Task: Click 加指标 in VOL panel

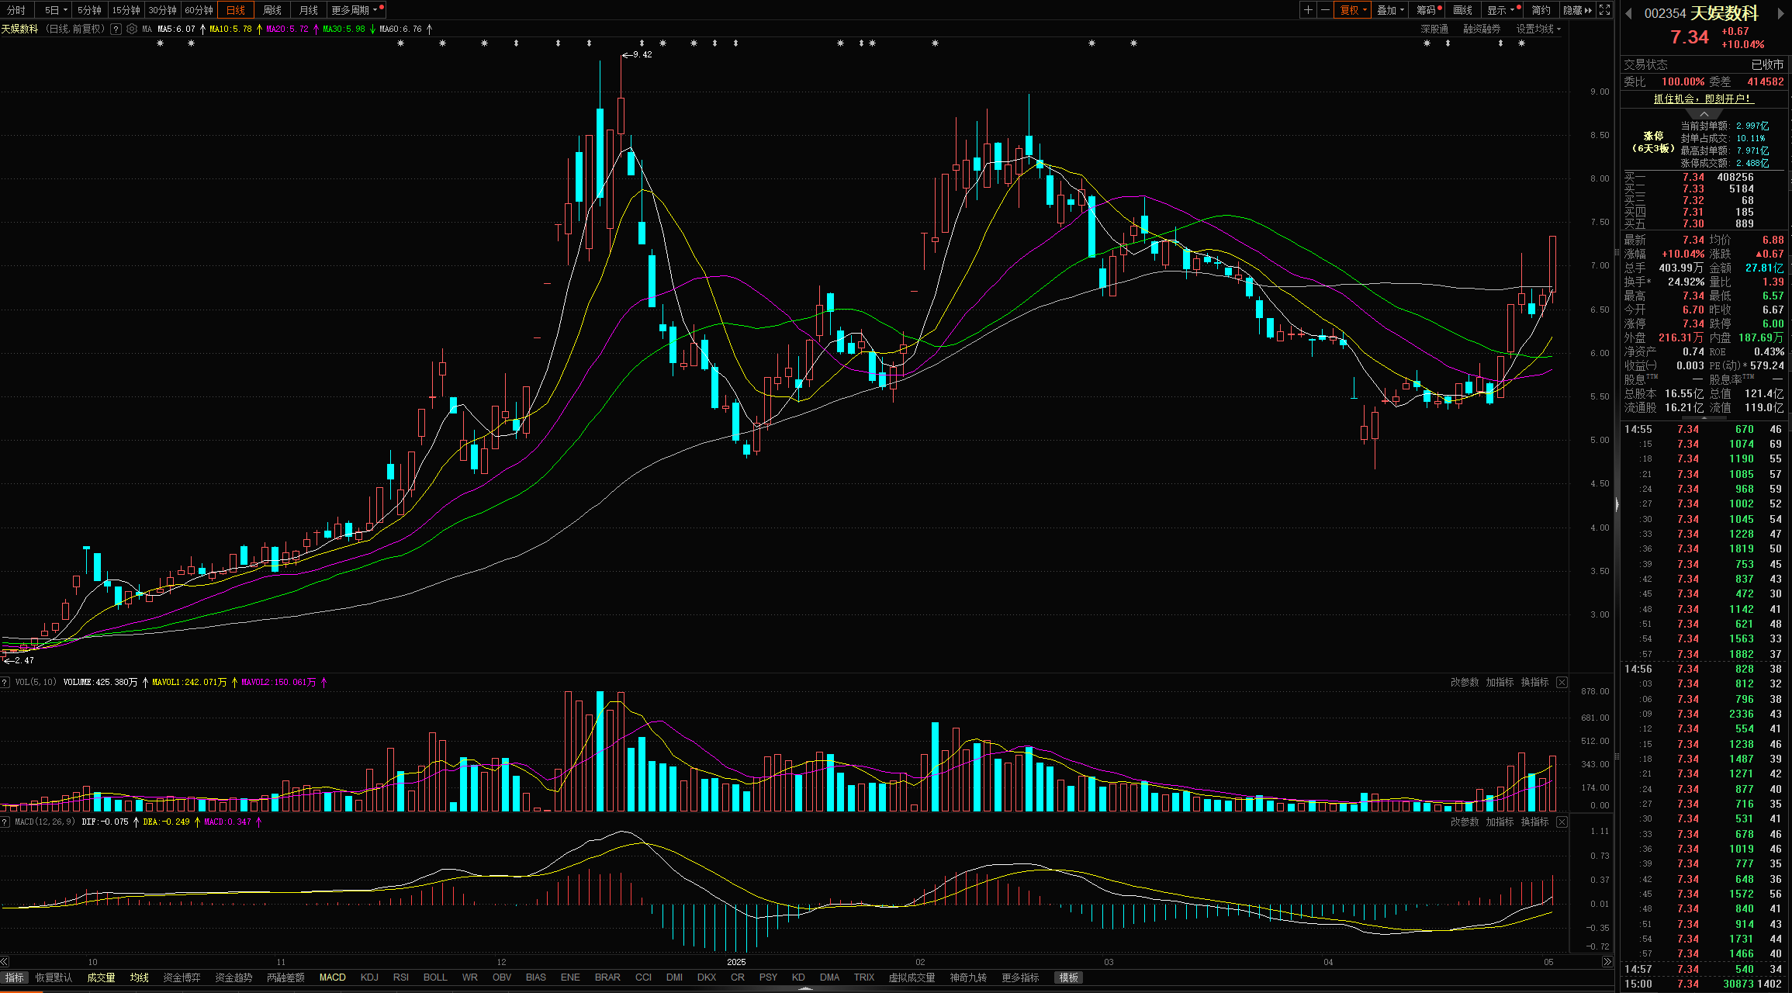Action: click(1500, 682)
